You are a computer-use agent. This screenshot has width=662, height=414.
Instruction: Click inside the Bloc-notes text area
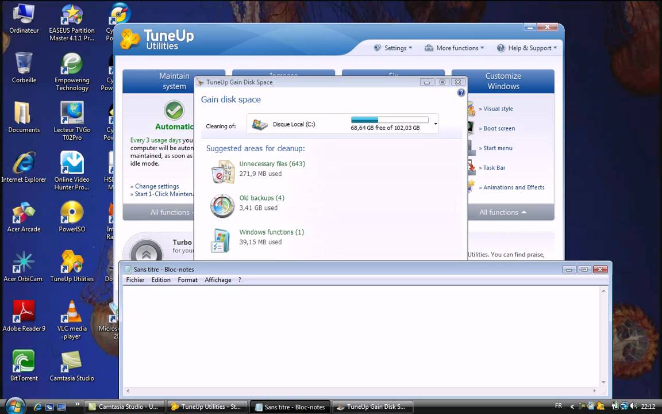361,336
